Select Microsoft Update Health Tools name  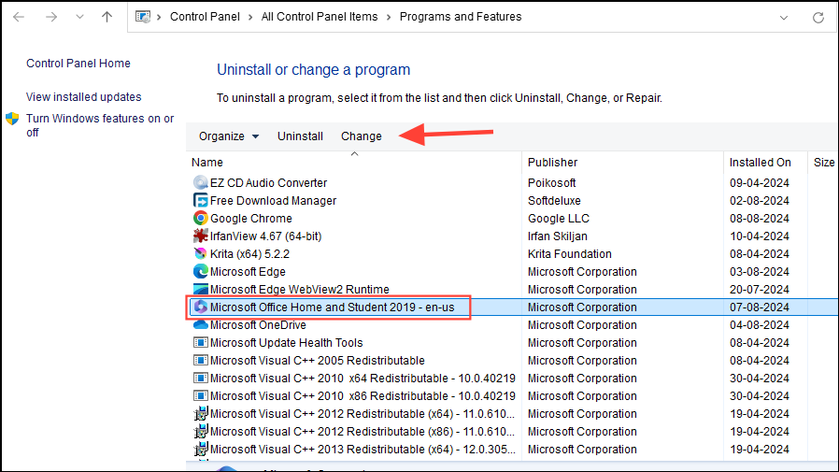coord(286,342)
